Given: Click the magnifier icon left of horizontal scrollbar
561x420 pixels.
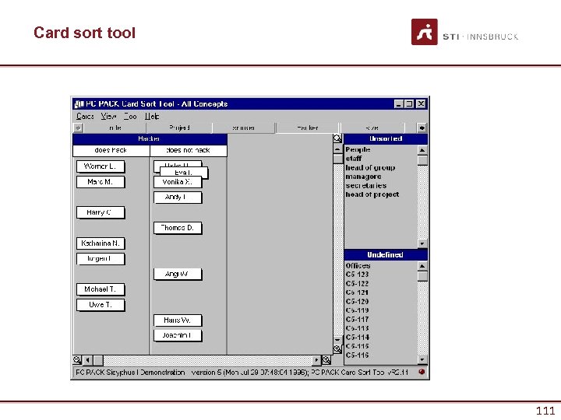Looking at the screenshot, I should click(77, 360).
